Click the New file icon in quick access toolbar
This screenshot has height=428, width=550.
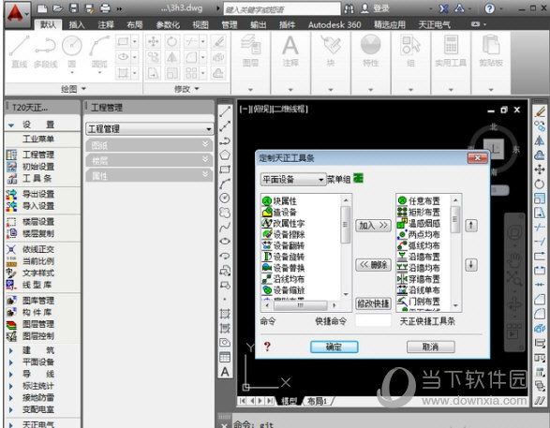(x=42, y=8)
